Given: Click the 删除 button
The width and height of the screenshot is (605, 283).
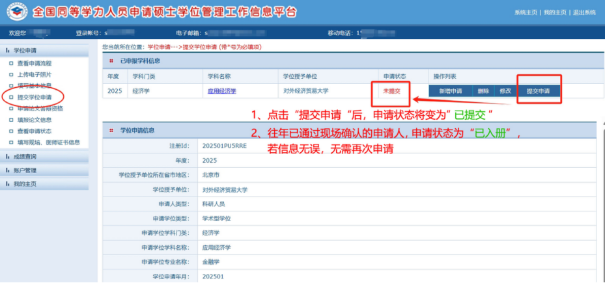Looking at the screenshot, I should click(483, 91).
